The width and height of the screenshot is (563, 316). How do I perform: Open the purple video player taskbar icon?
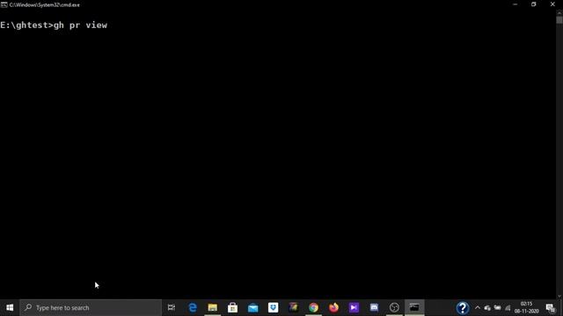pos(354,307)
